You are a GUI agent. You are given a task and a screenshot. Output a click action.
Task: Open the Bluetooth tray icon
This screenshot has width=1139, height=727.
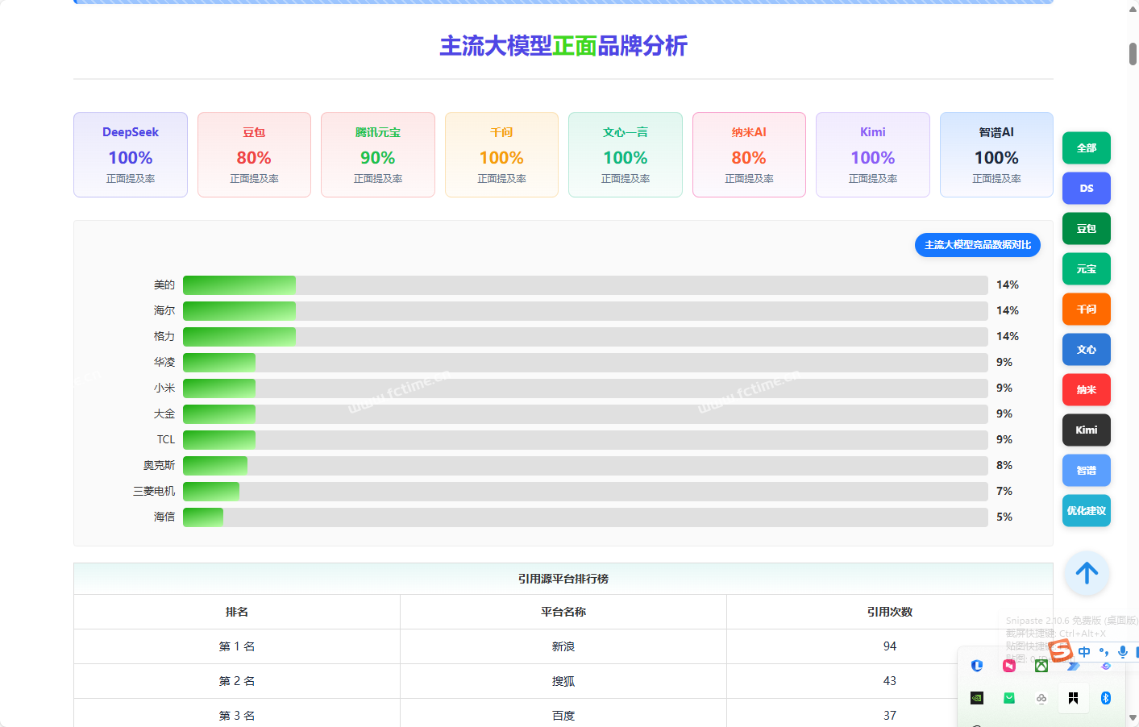[x=1106, y=698]
